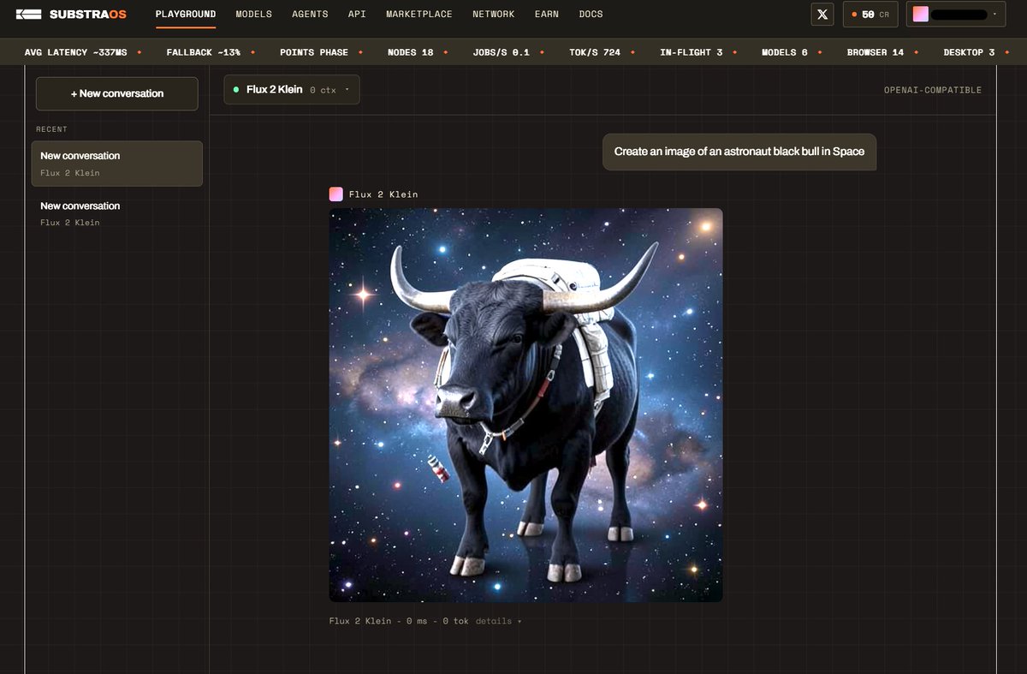Viewport: 1027px width, 674px height.
Task: Click the Flux 2 Klein name above the image
Action: 383,194
